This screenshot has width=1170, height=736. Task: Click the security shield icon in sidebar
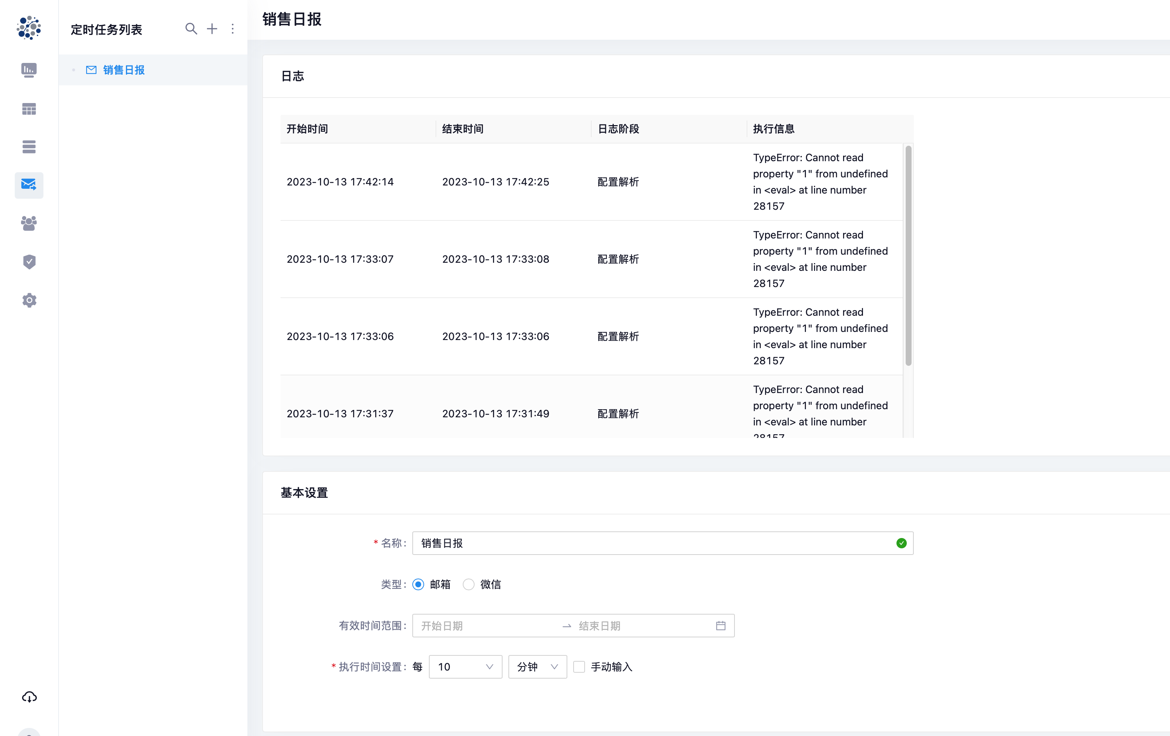click(29, 262)
